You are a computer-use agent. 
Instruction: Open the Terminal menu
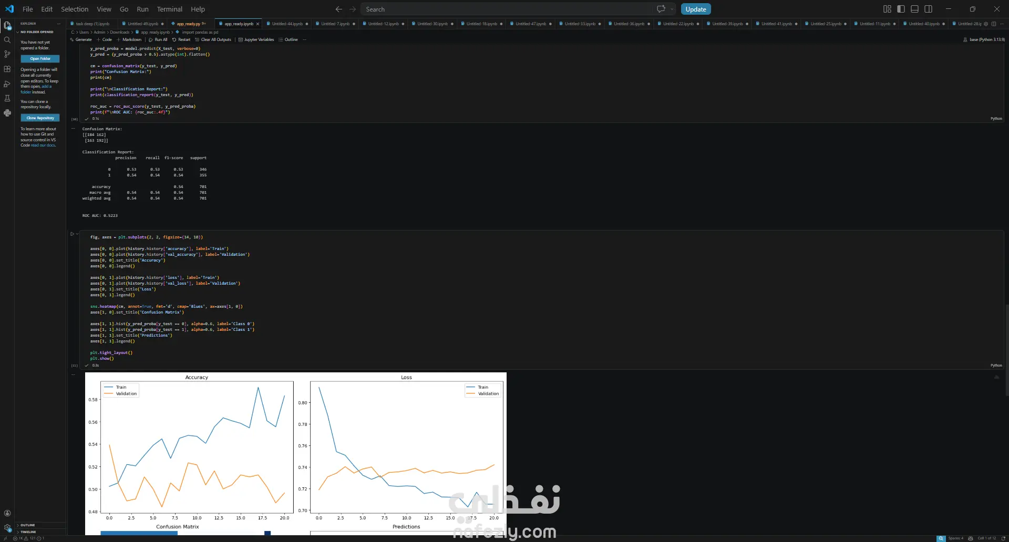tap(170, 9)
